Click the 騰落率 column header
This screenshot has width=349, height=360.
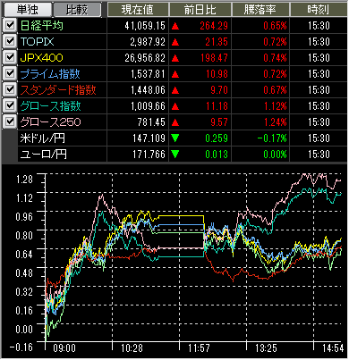click(x=260, y=10)
